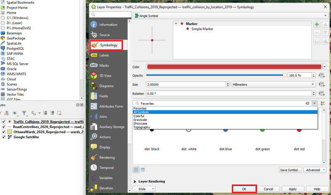Open the style manager icon beside symbol search
331x195 pixels.
[323, 104]
